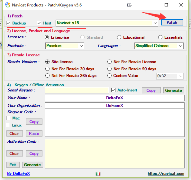Click the Patch button
Screen dimensions: 191x180
coord(172,23)
